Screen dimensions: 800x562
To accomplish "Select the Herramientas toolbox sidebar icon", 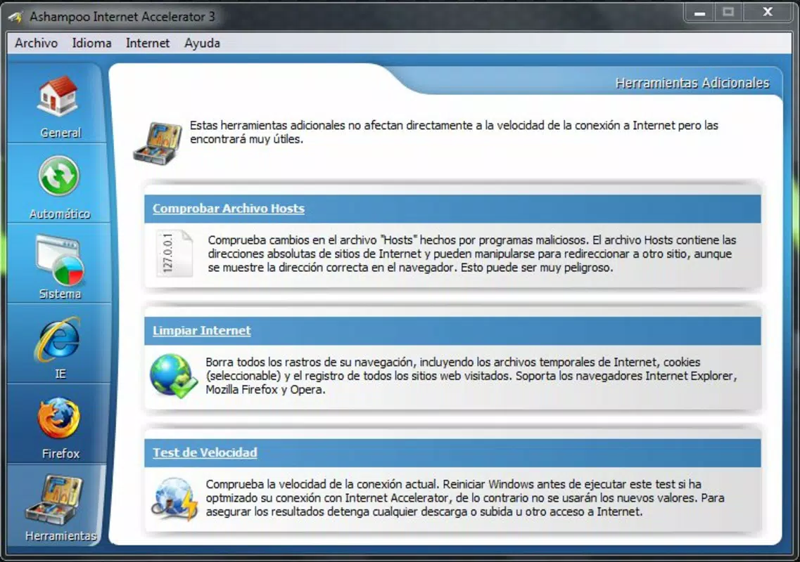I will (x=54, y=500).
